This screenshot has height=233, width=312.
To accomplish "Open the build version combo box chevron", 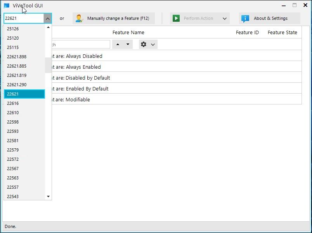I will [47, 18].
